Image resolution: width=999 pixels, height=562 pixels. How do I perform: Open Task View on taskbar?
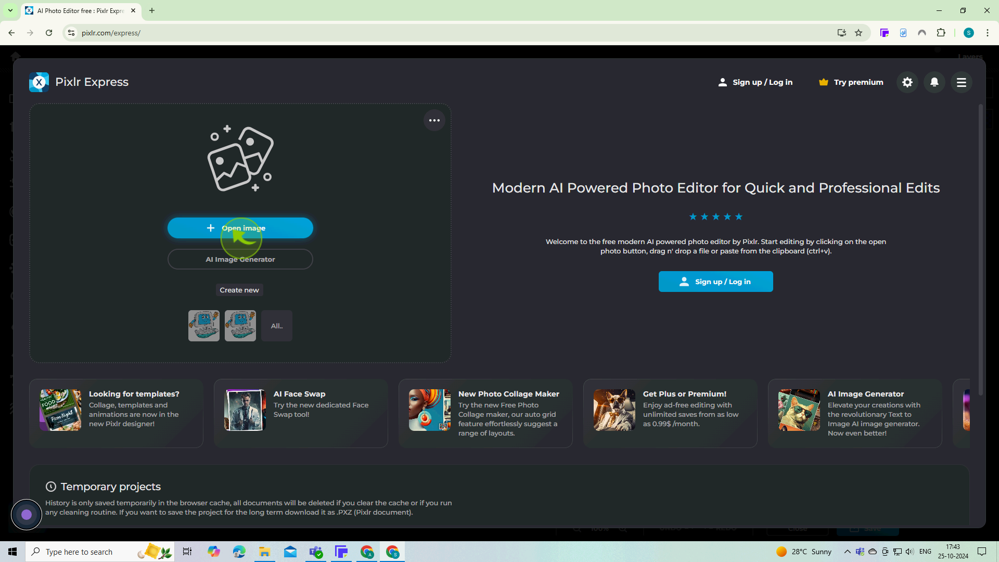tap(187, 552)
